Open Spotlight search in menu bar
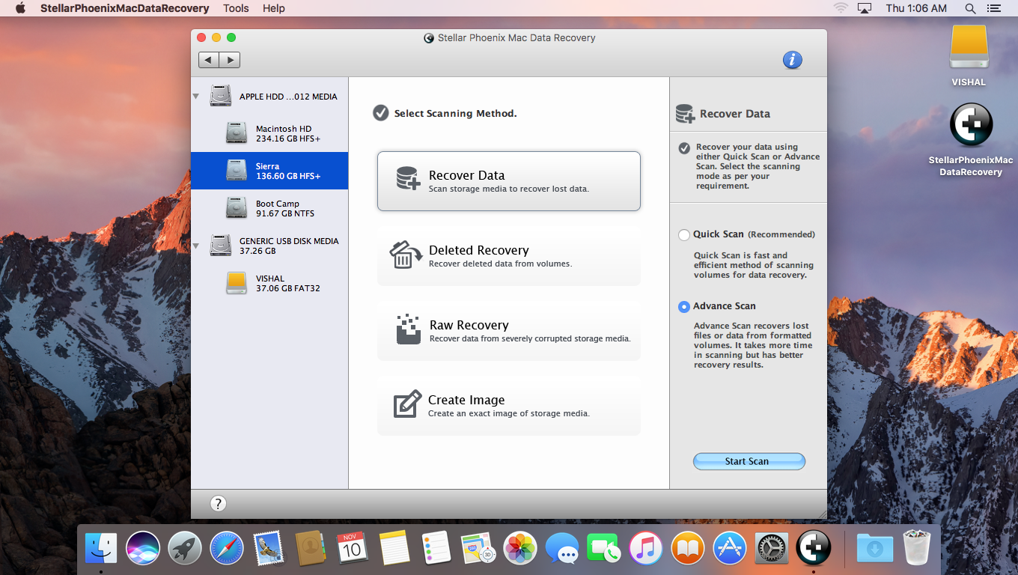Screen dimensions: 1018x575 click(970, 8)
